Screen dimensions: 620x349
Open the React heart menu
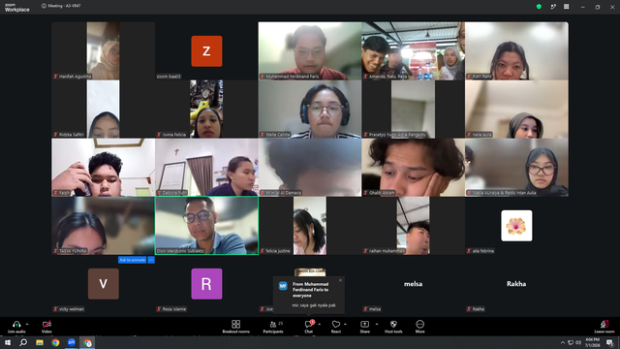pos(336,324)
